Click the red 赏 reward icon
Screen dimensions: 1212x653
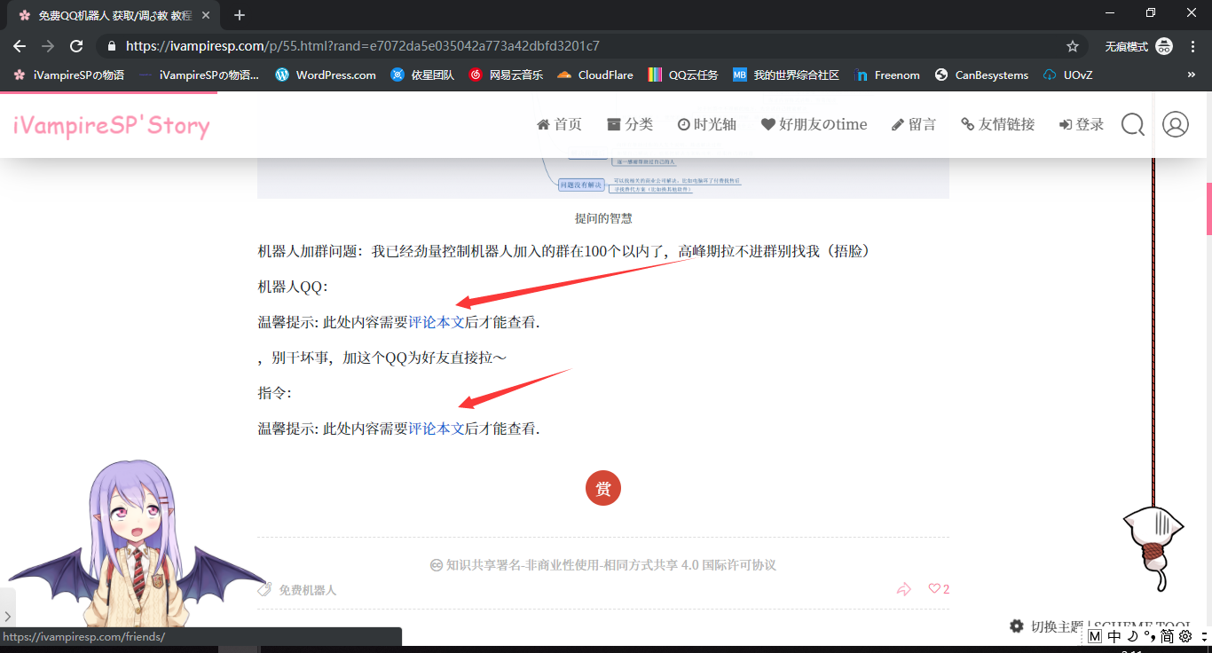(603, 488)
